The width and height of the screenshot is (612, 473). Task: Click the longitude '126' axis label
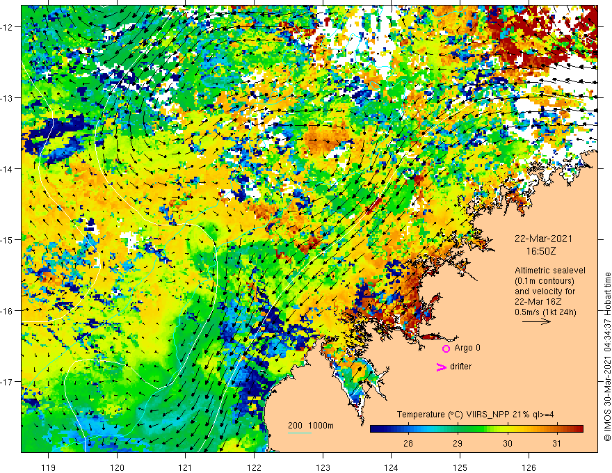point(529,467)
